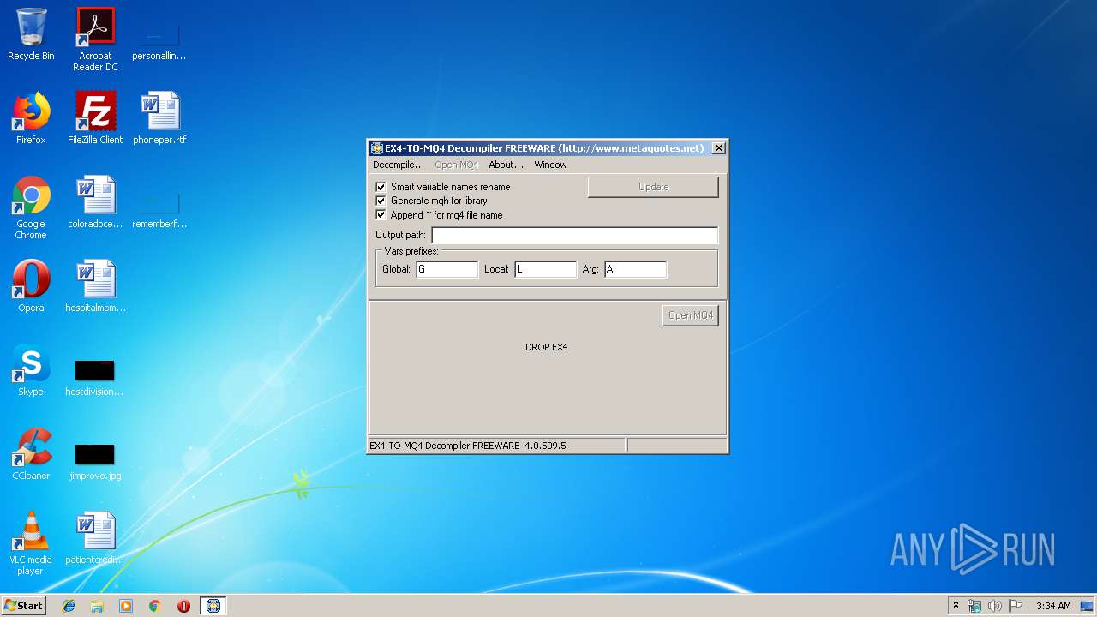
Task: Open Internet Explorer from taskbar
Action: point(69,606)
